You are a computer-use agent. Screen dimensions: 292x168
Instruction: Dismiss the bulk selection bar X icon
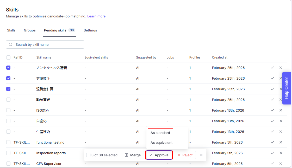pyautogui.click(x=201, y=155)
